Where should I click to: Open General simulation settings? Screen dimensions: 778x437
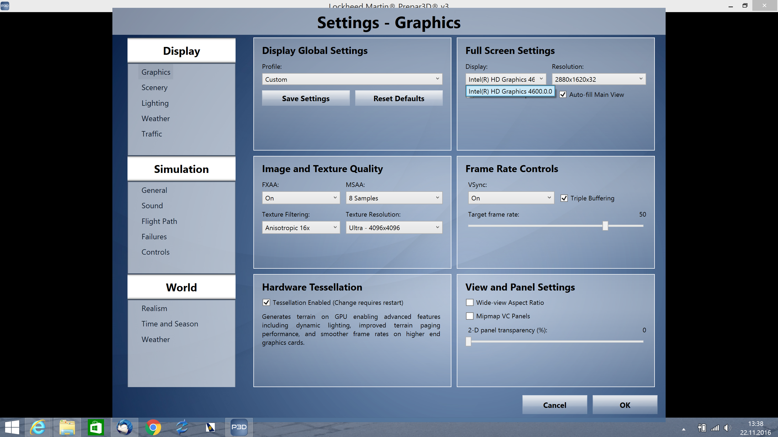154,190
